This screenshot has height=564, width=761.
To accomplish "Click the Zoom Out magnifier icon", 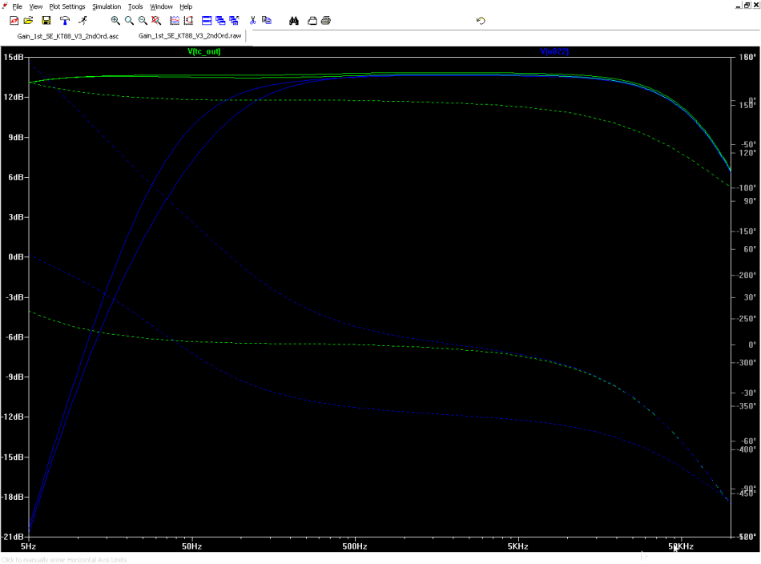I will (x=143, y=20).
